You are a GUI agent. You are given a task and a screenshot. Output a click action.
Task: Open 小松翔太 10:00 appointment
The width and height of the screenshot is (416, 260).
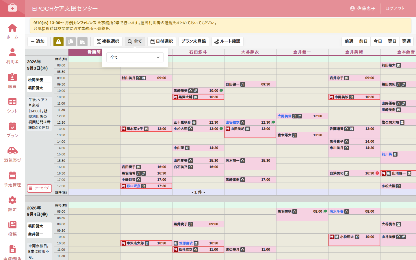354,240
